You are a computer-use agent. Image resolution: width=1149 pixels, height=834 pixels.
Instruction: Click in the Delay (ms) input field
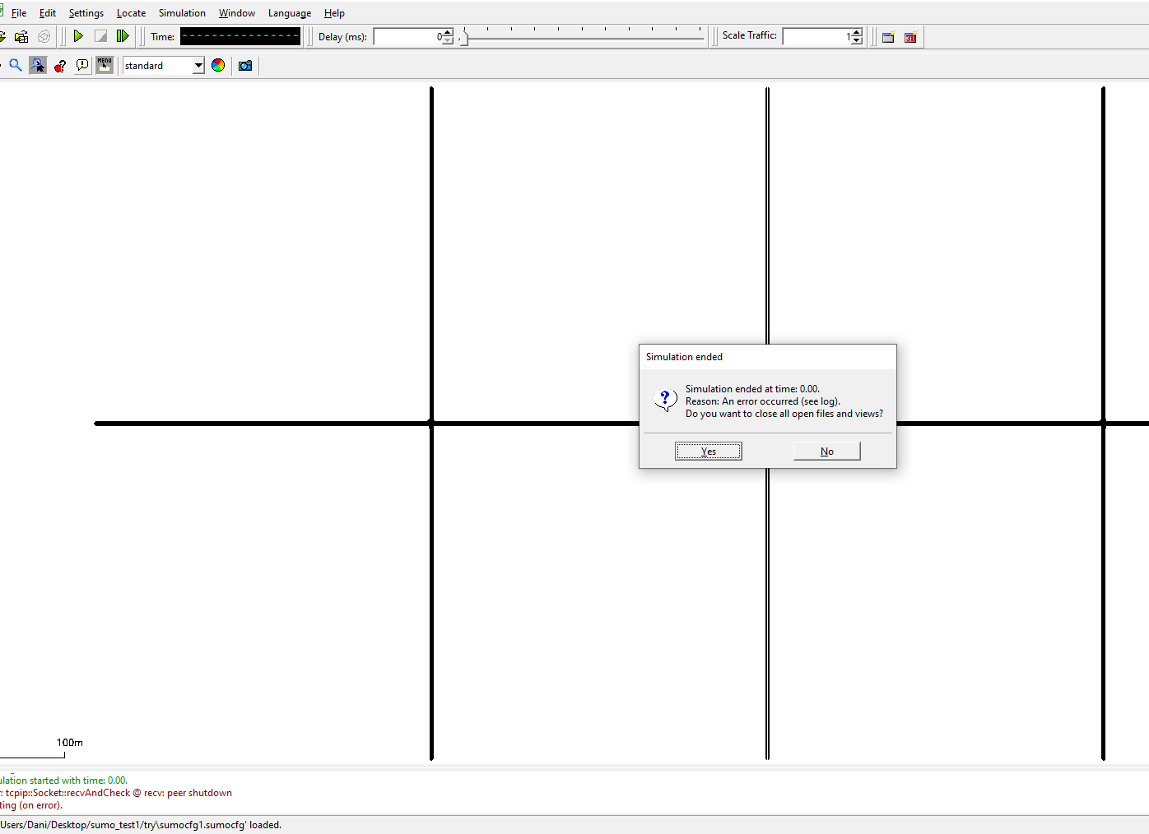(408, 37)
